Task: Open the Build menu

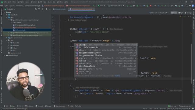Action: 40,2
